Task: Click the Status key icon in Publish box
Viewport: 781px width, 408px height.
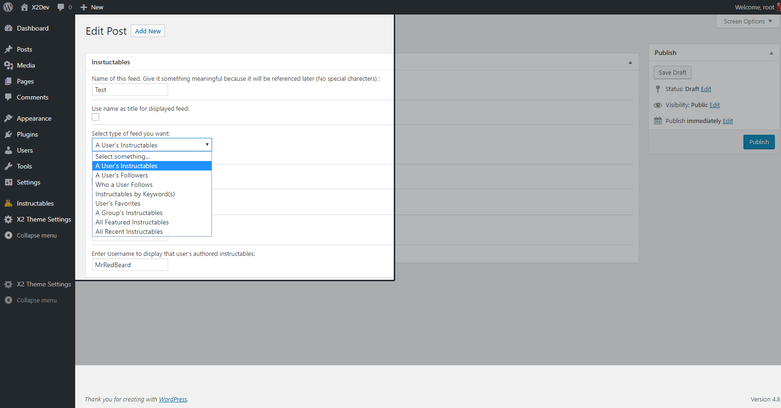Action: [x=658, y=89]
